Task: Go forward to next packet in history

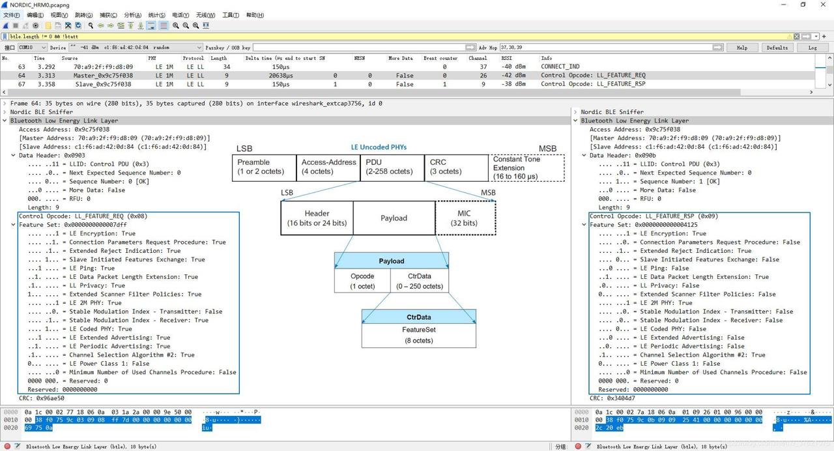Action: tap(111, 25)
